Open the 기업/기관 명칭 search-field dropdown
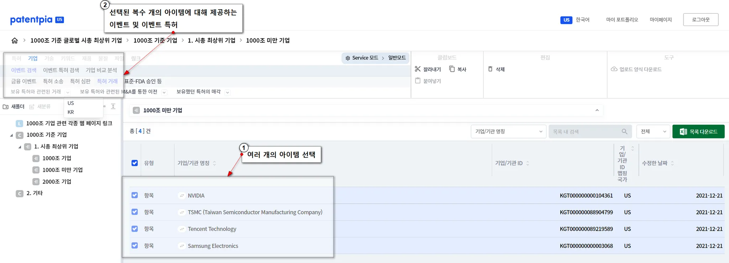 click(508, 132)
